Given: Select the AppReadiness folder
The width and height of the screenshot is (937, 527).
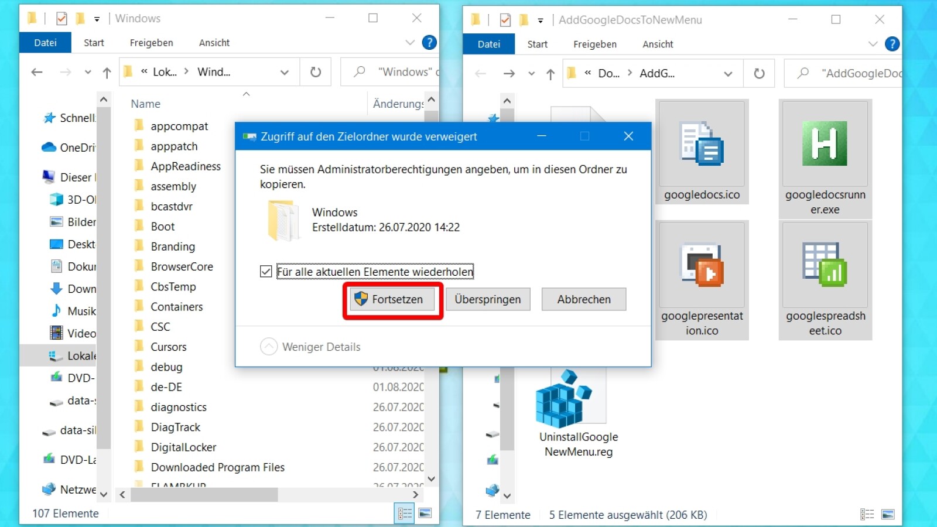Looking at the screenshot, I should click(186, 166).
